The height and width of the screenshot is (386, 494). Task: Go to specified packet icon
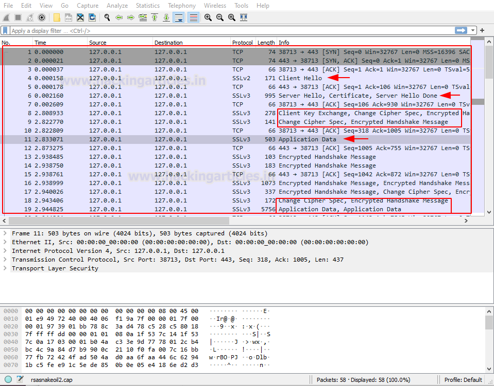[x=143, y=17]
